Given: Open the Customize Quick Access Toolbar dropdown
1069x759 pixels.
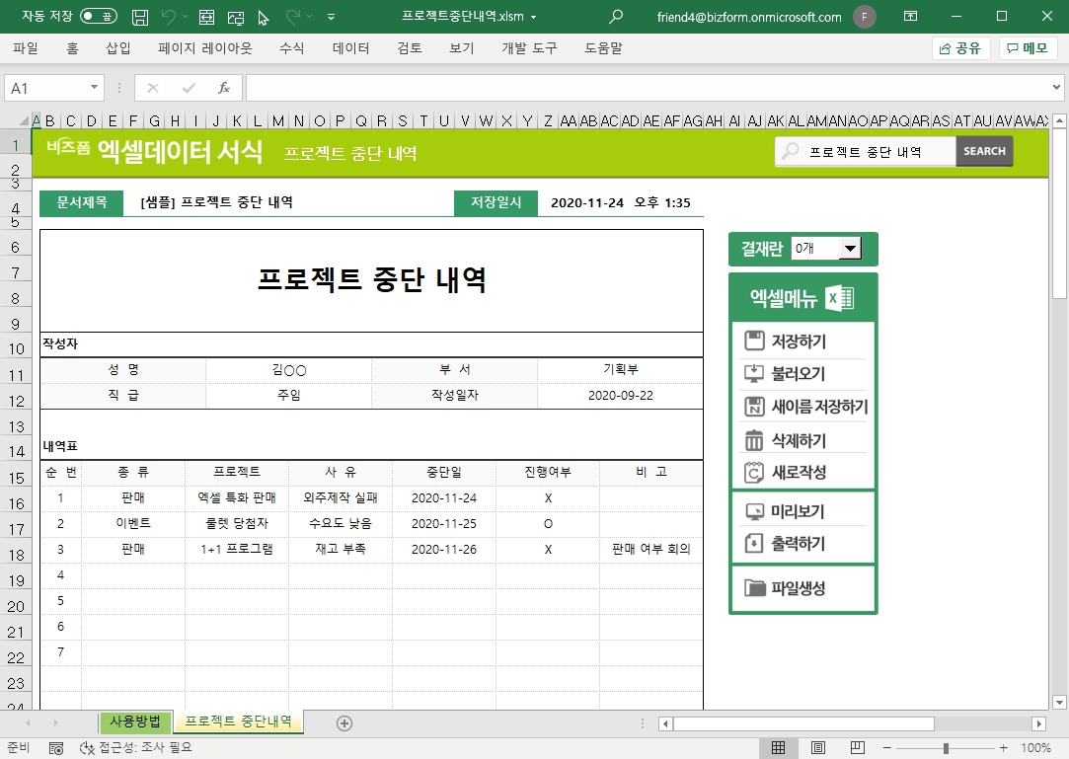Looking at the screenshot, I should (x=330, y=17).
